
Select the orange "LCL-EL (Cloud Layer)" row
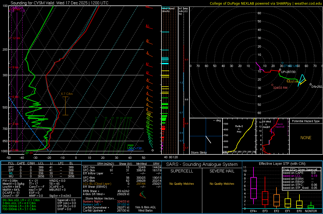(x=122, y=184)
